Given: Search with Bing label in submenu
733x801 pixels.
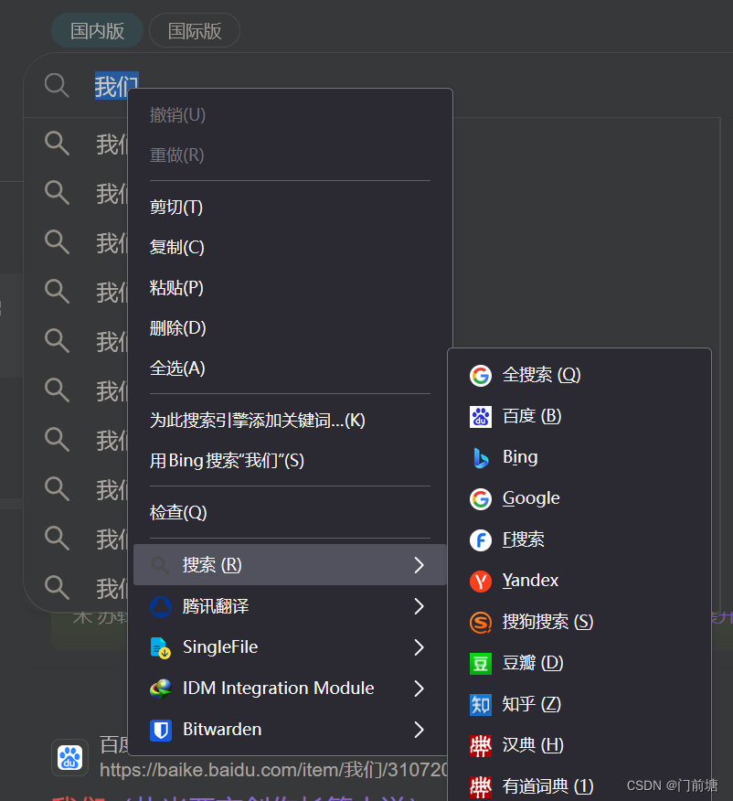Looking at the screenshot, I should click(x=520, y=458).
